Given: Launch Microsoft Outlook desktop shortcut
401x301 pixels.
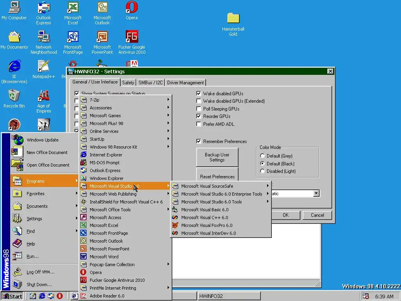Looking at the screenshot, I should coord(102,13).
